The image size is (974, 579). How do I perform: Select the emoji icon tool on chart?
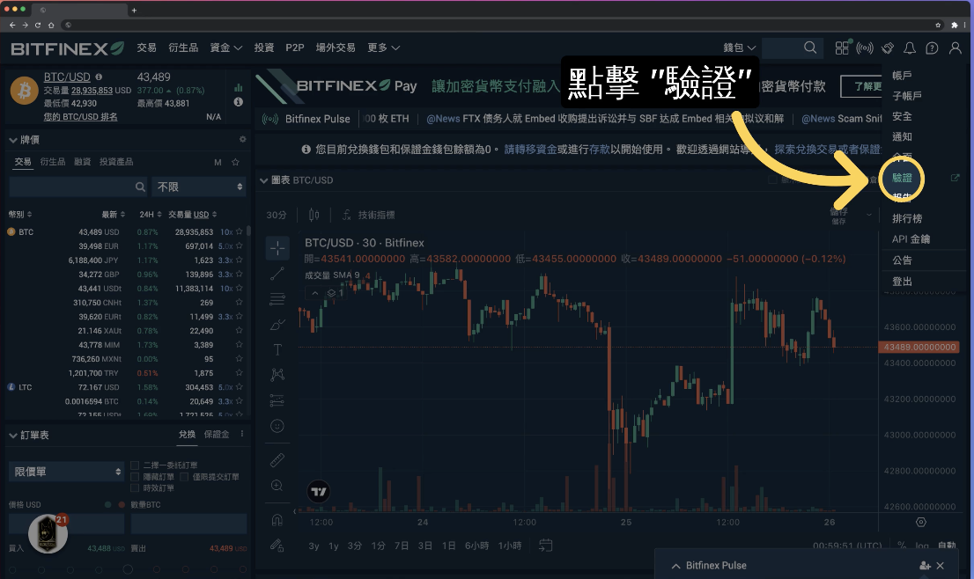[x=277, y=426]
